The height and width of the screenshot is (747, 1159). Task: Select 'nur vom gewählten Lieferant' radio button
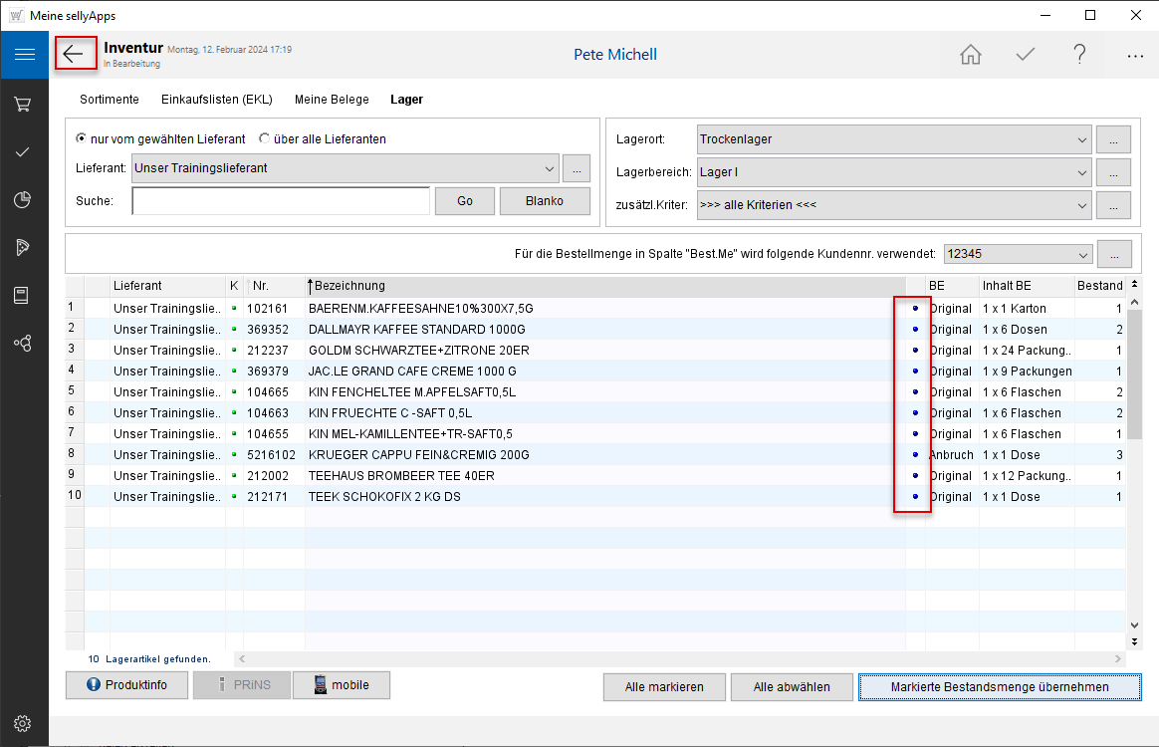click(82, 139)
